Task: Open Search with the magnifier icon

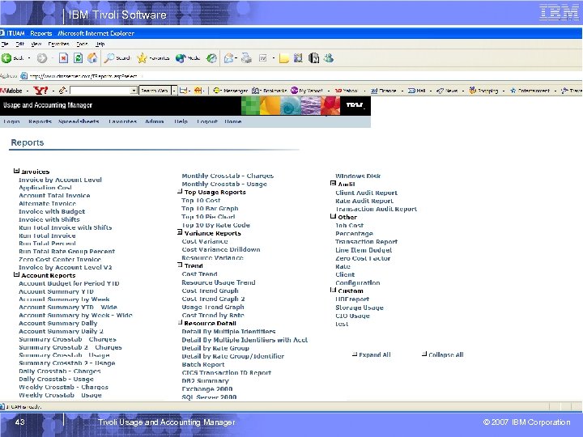Action: 109,58
